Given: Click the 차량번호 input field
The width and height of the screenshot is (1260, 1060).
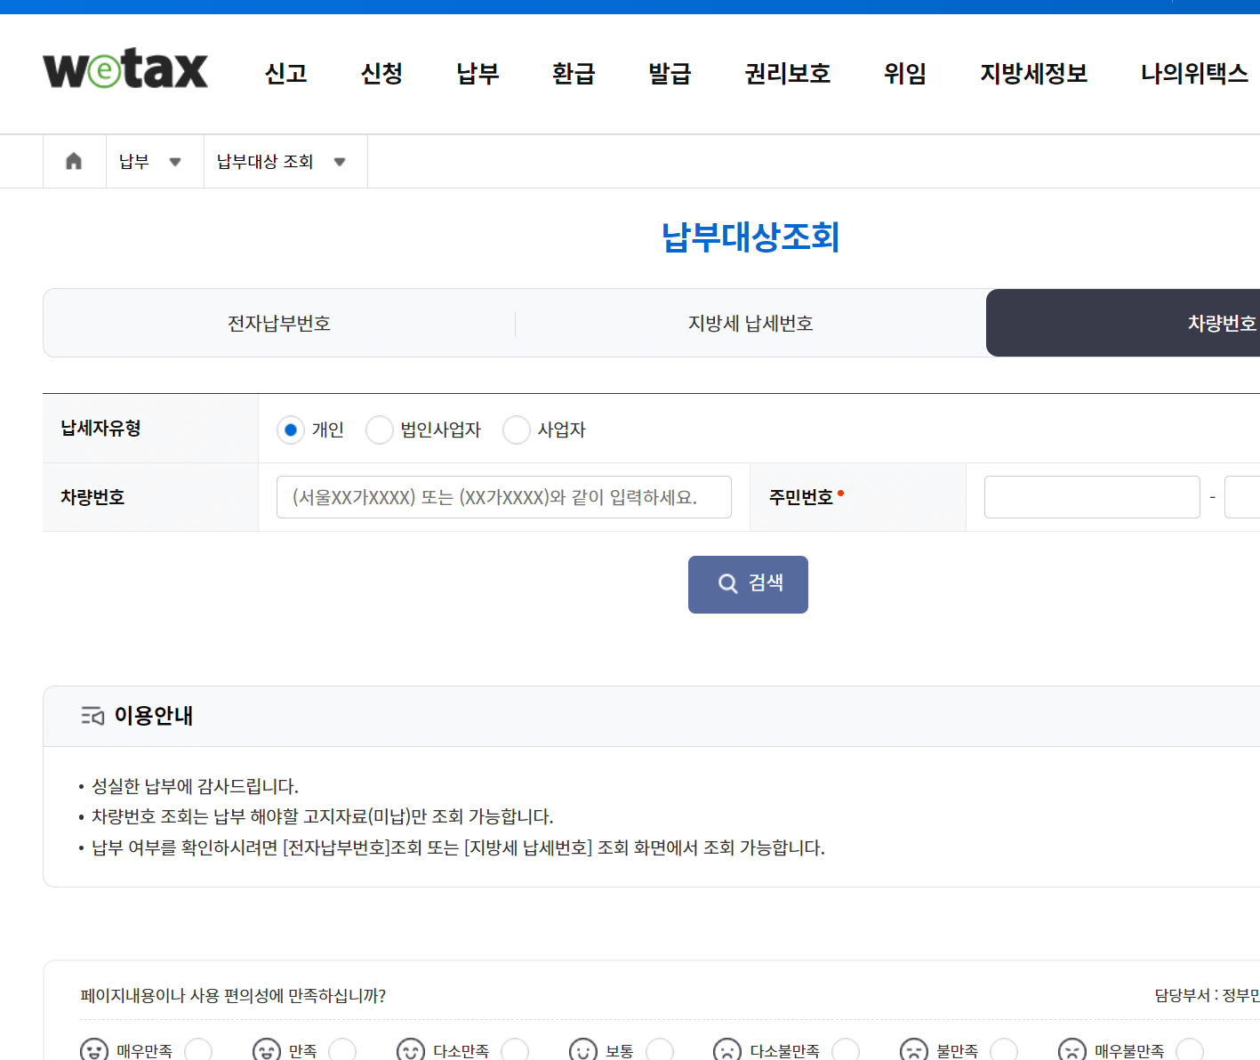Looking at the screenshot, I should [x=503, y=497].
